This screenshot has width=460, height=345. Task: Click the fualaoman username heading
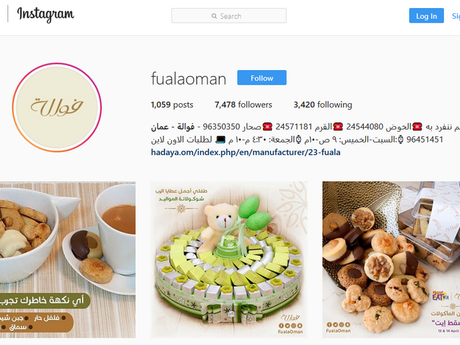click(189, 79)
